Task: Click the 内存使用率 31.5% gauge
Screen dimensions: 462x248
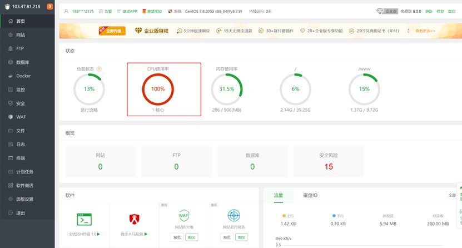Action: tap(226, 89)
